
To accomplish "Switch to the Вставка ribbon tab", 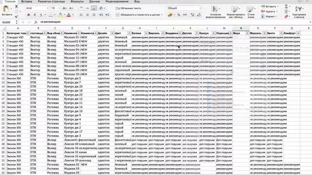I will point(27,1).
